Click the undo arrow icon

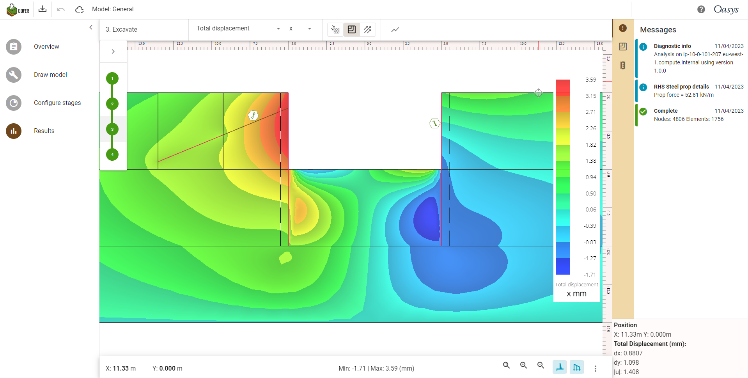tap(61, 9)
